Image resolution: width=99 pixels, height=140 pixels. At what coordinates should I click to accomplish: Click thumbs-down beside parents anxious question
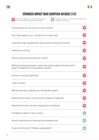pos(84,58)
